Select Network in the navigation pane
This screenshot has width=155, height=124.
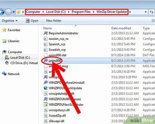pos(14,74)
